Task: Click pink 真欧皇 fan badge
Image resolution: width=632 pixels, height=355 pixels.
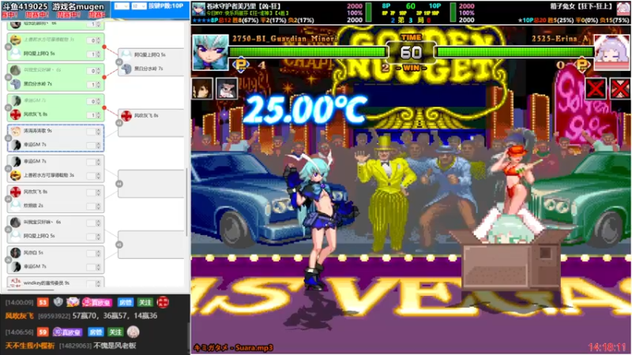Action: [x=96, y=302]
